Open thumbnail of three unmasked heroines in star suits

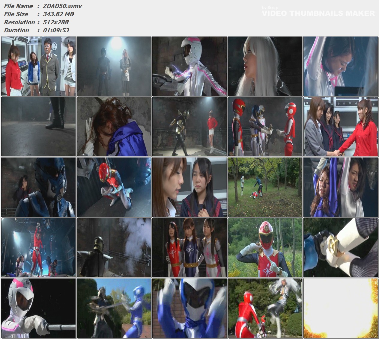pos(190,248)
